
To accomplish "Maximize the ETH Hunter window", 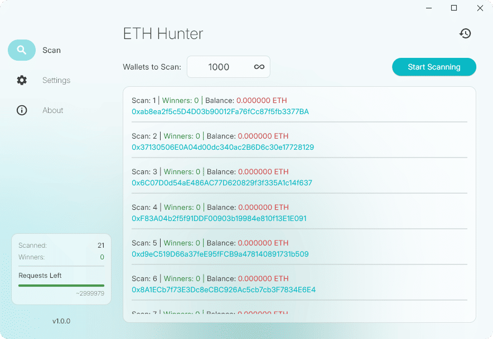I will [x=454, y=8].
